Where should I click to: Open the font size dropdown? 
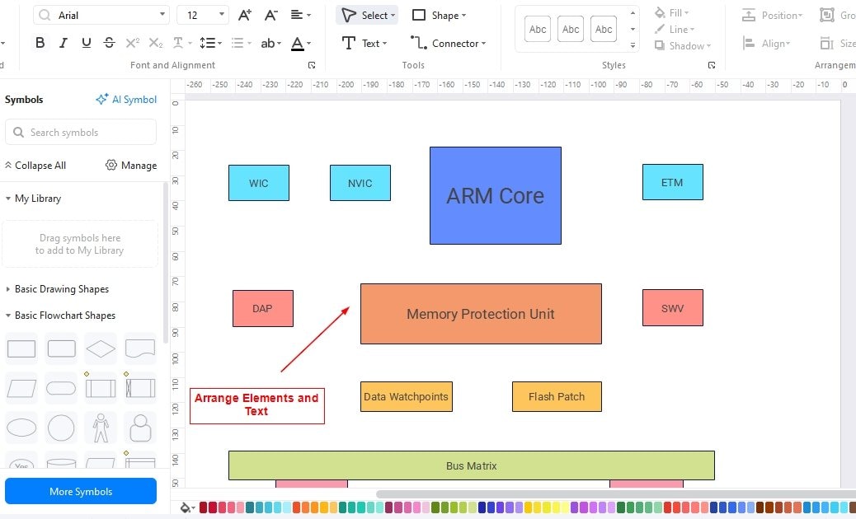221,14
